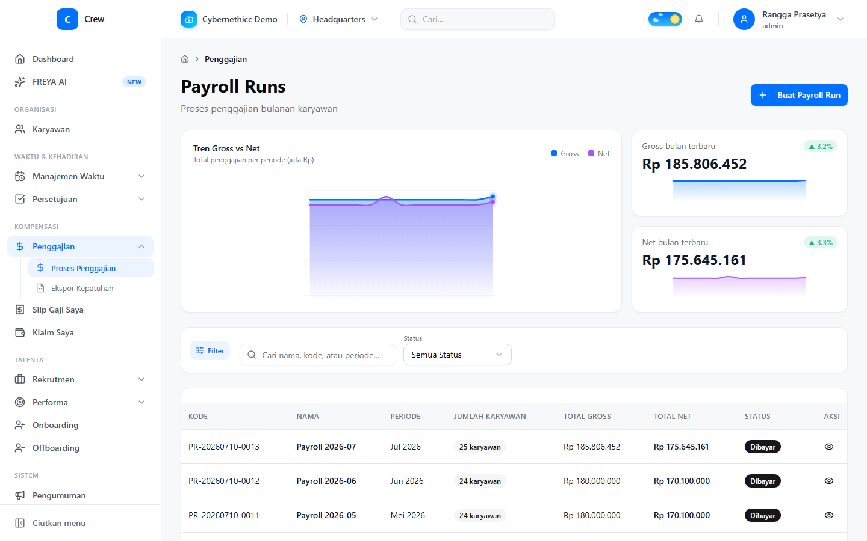Click the Ciutkan menu collapse icon
867x541 pixels.
pos(20,523)
